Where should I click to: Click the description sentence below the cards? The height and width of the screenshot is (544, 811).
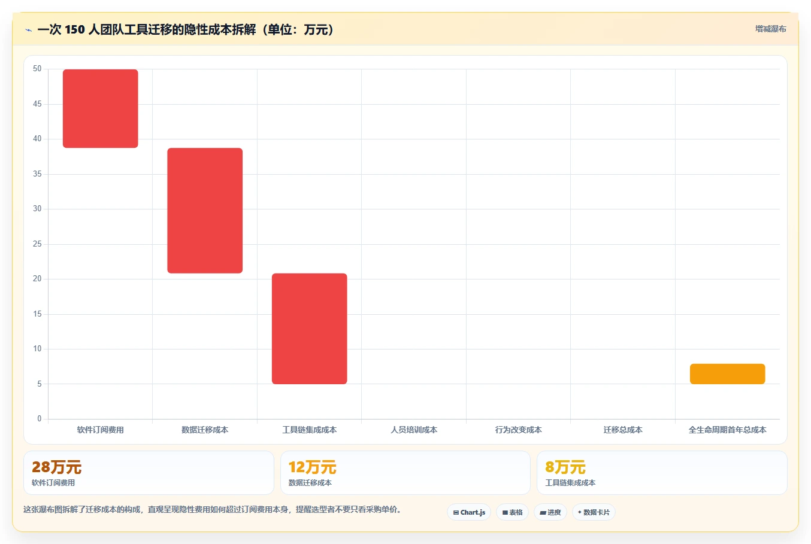point(212,510)
